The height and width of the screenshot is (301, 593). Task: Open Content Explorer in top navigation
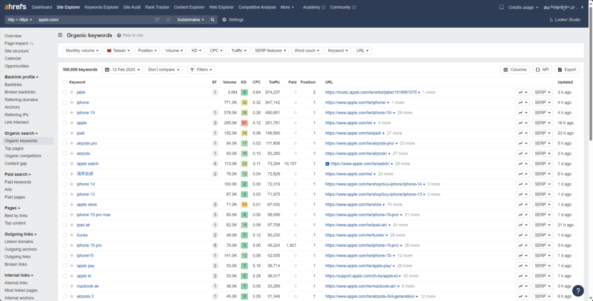pos(189,7)
